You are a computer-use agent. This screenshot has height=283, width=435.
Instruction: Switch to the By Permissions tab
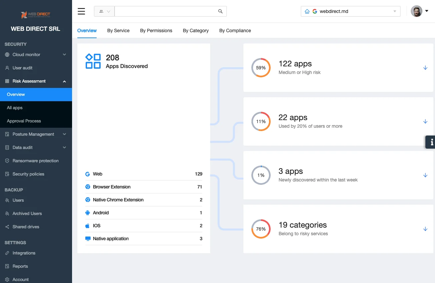point(156,31)
